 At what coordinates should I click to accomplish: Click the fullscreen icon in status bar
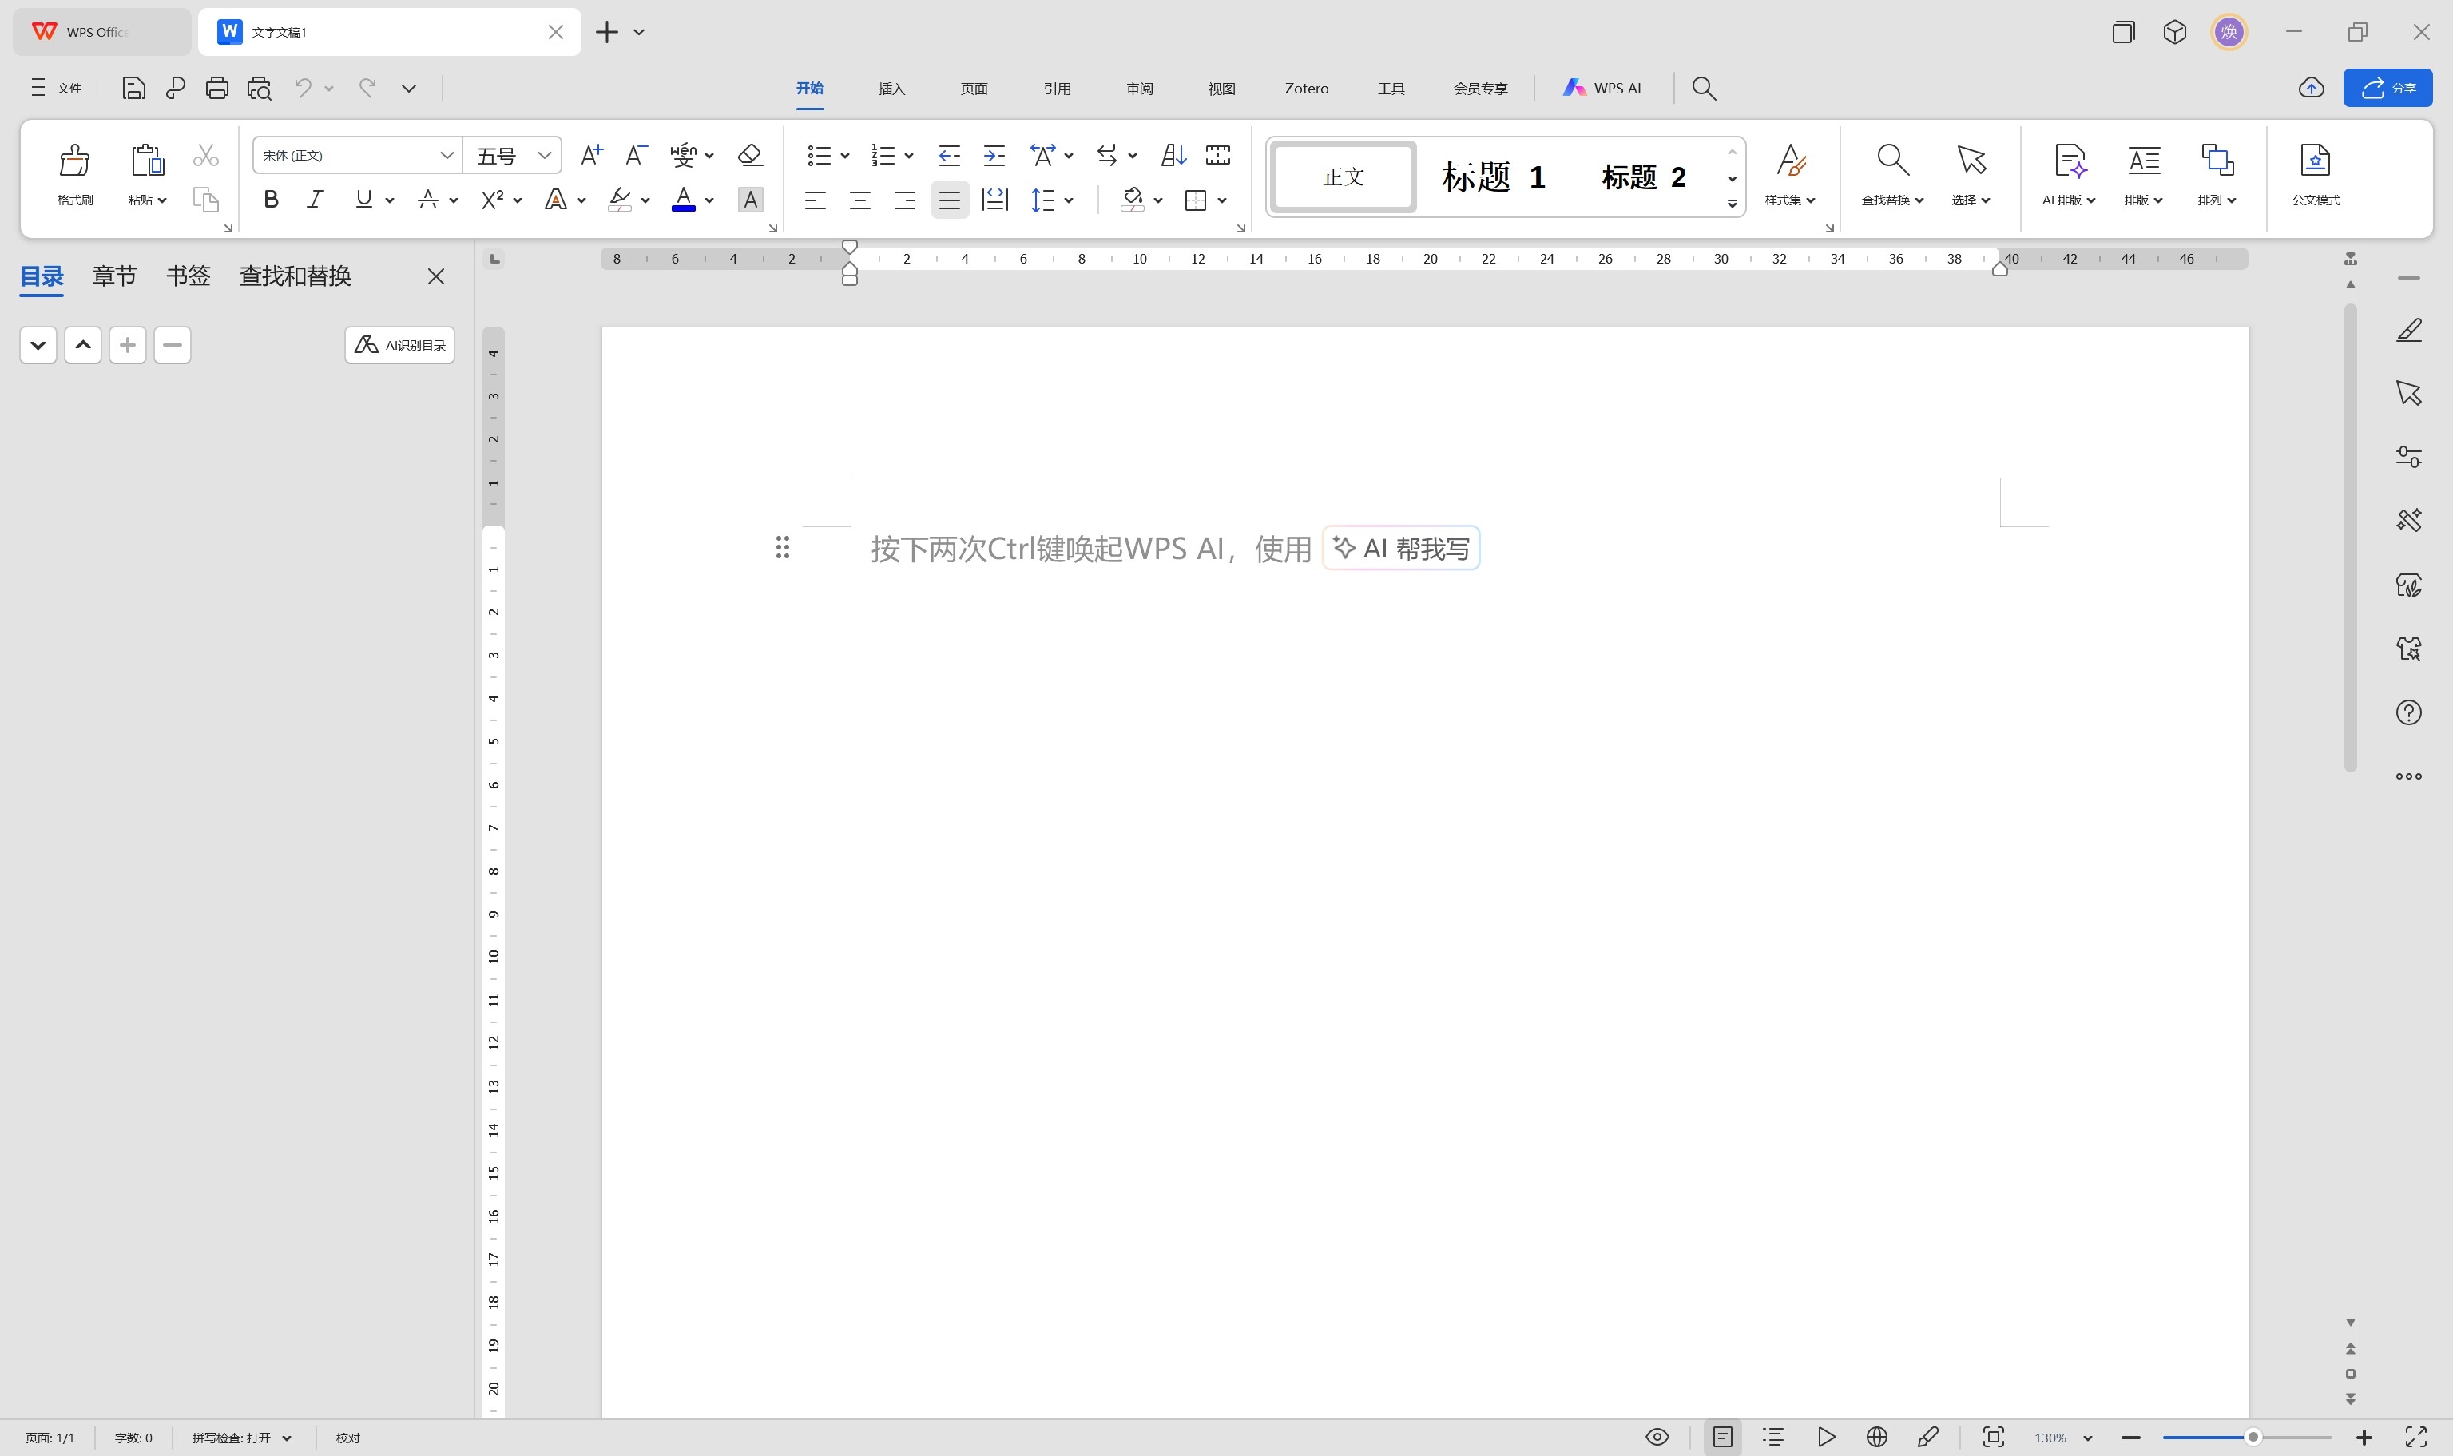(2415, 1438)
